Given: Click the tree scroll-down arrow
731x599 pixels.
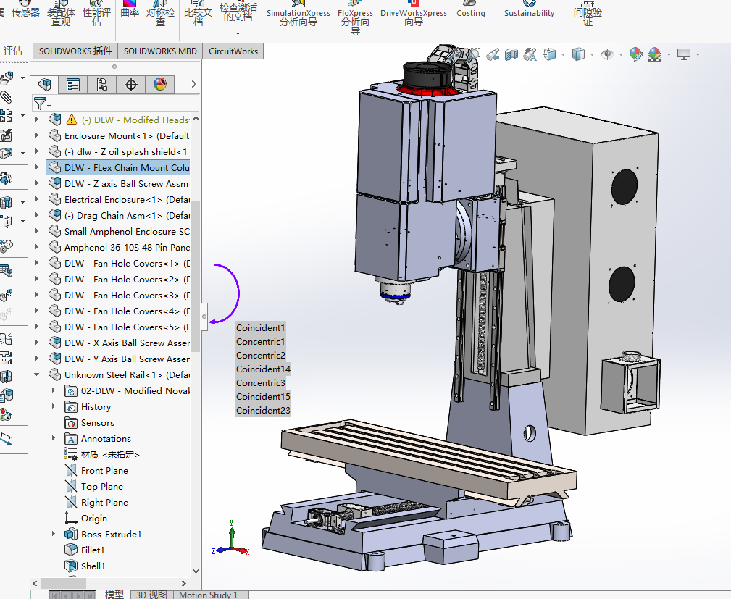Looking at the screenshot, I should [x=196, y=571].
